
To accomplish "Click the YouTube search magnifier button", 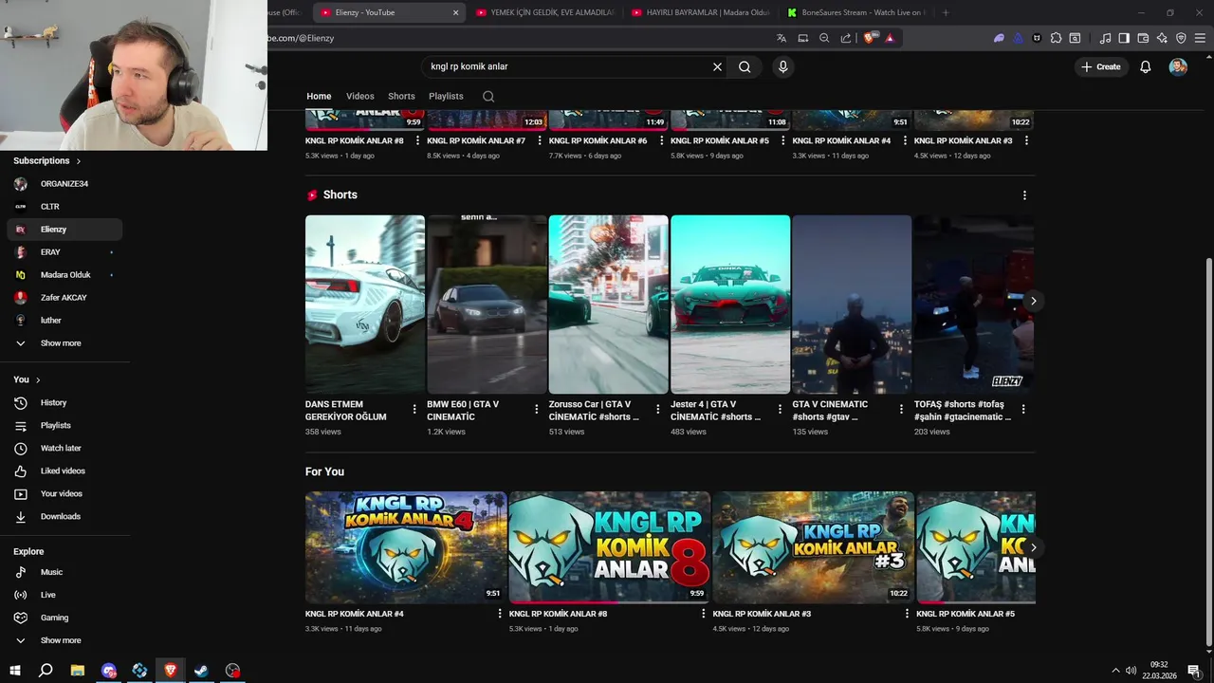I will 745,66.
